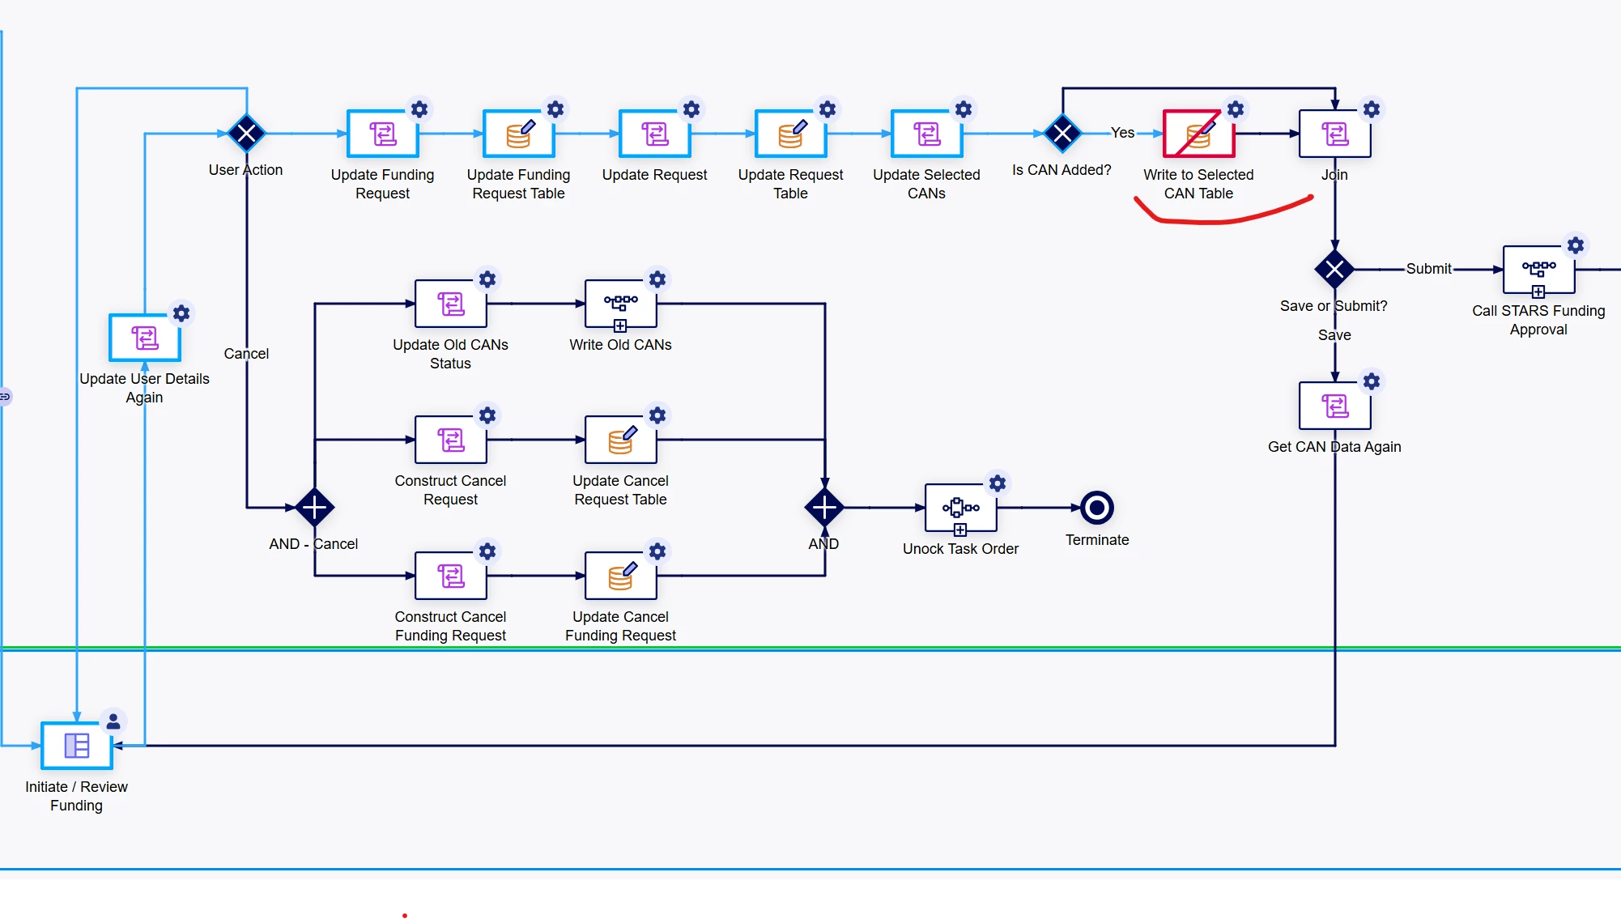Viewport: 1621px width, 919px height.
Task: Click the AND merge gateway
Action: click(x=825, y=508)
